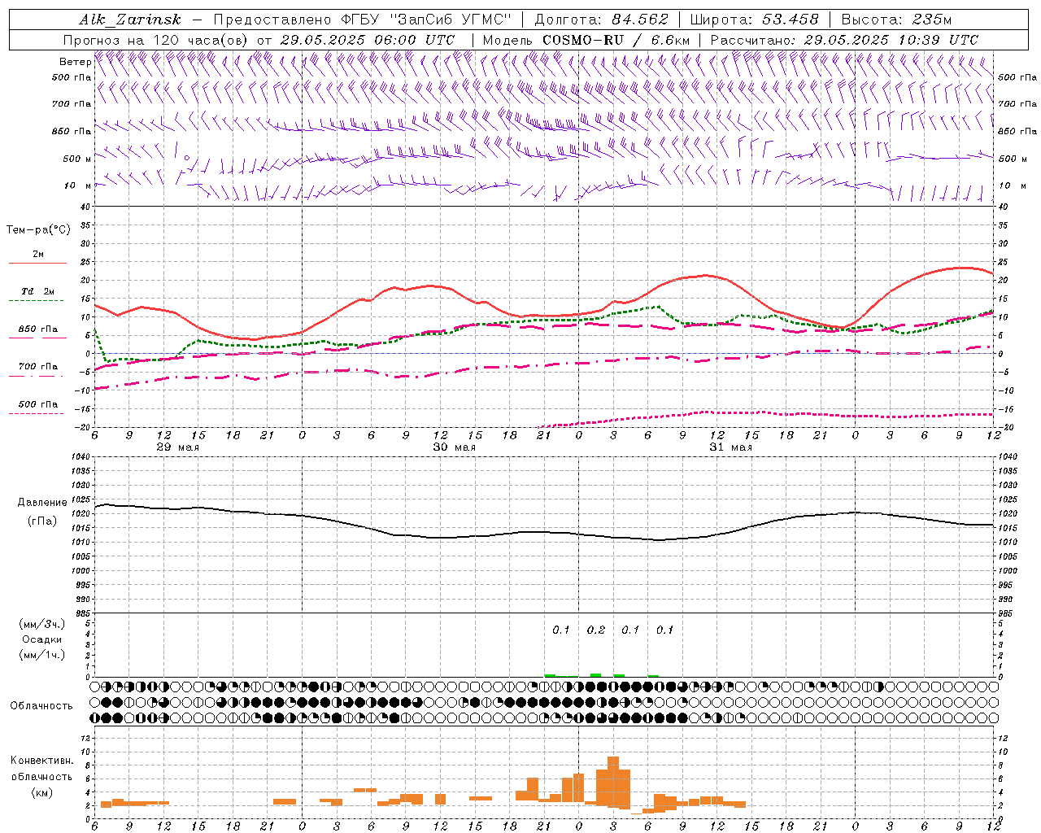Click the solid red line sample under 2м
Image resolution: width=1041 pixels, height=833 pixels.
pos(37,264)
